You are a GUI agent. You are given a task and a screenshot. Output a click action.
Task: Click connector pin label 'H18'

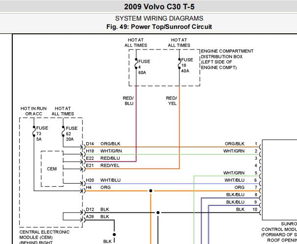(x=90, y=151)
